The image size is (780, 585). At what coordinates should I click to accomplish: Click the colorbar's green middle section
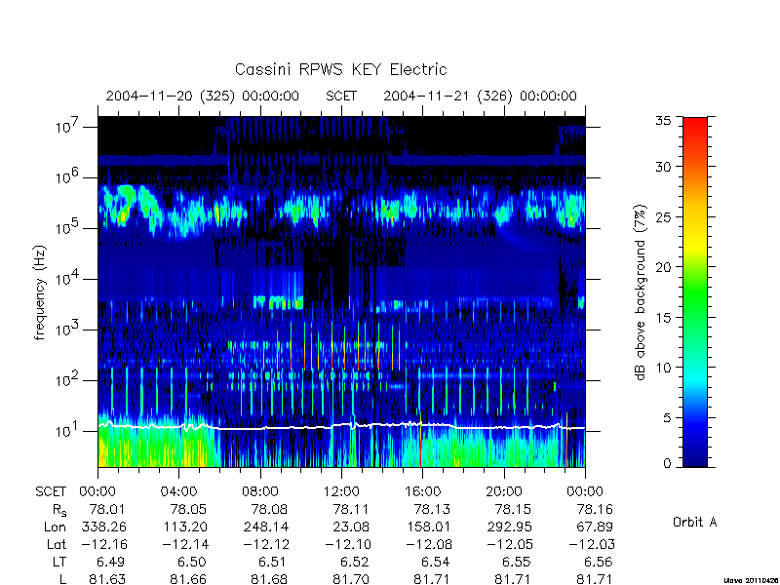(x=695, y=292)
